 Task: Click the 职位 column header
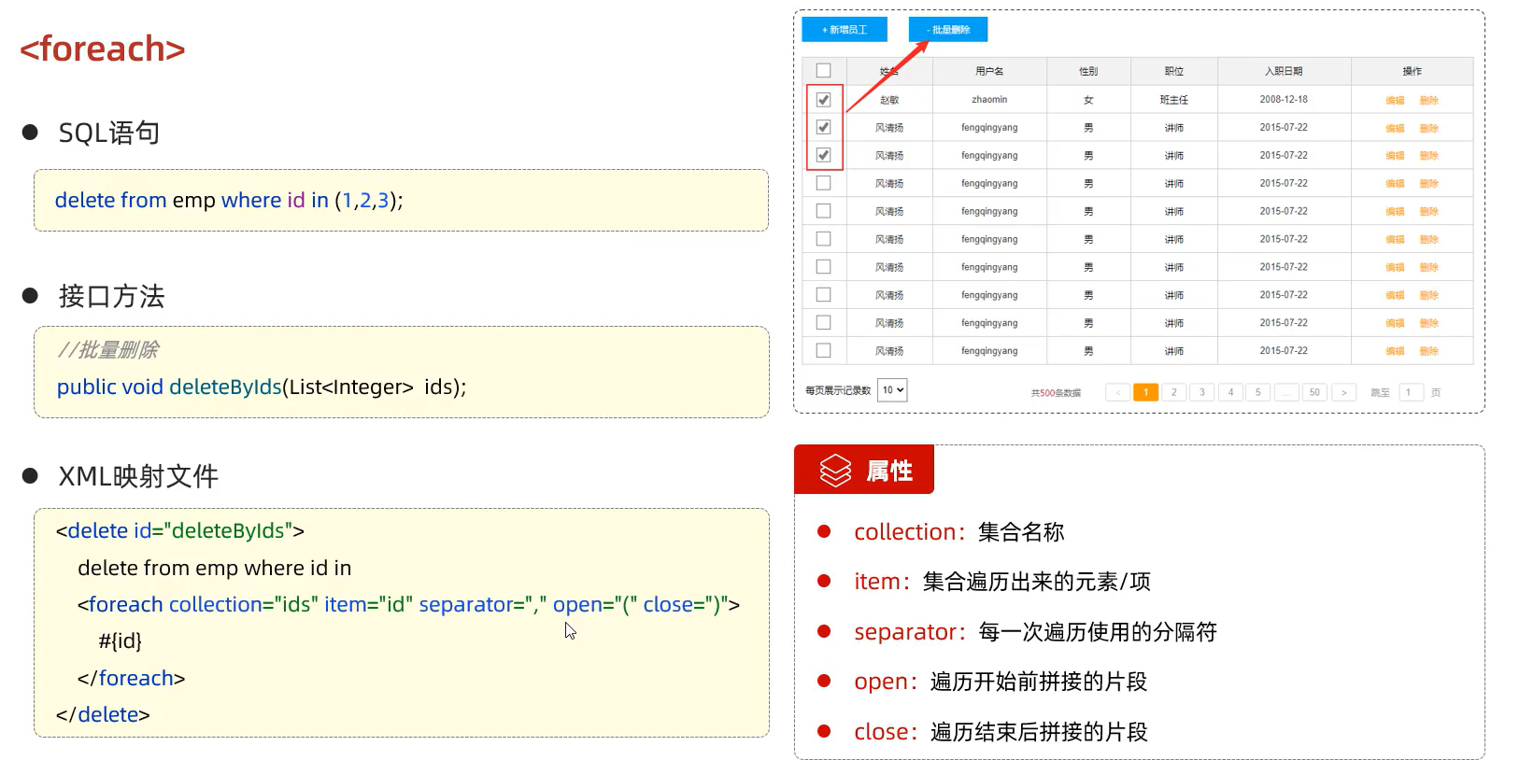1174,71
